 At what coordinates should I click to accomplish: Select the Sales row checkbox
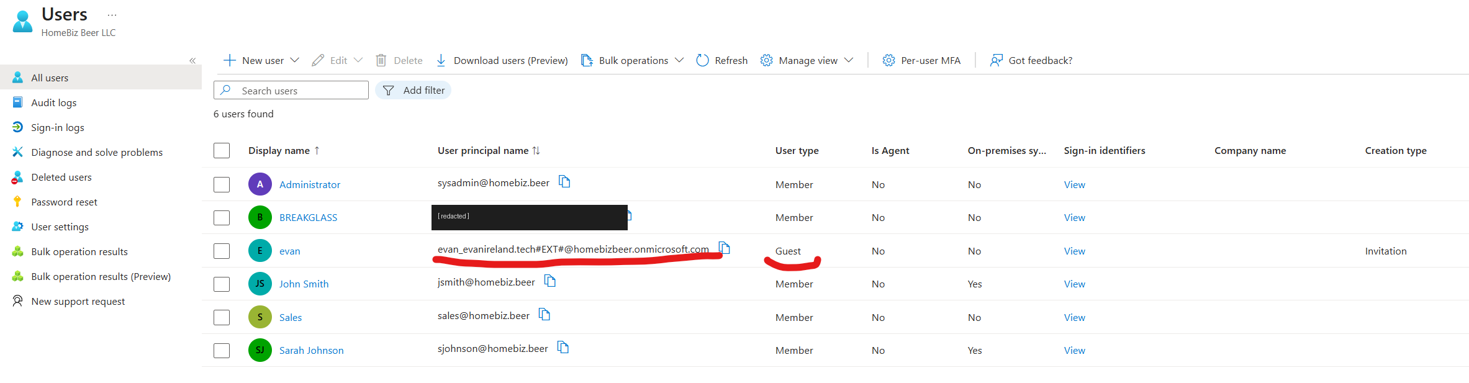[222, 317]
